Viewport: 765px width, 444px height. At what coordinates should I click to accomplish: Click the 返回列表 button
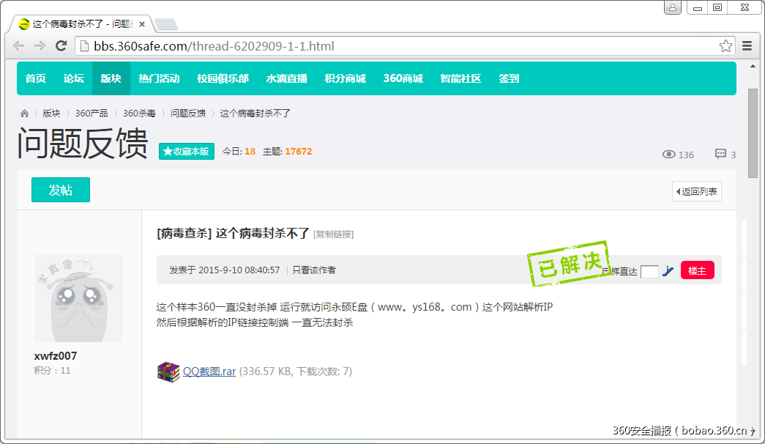(696, 191)
